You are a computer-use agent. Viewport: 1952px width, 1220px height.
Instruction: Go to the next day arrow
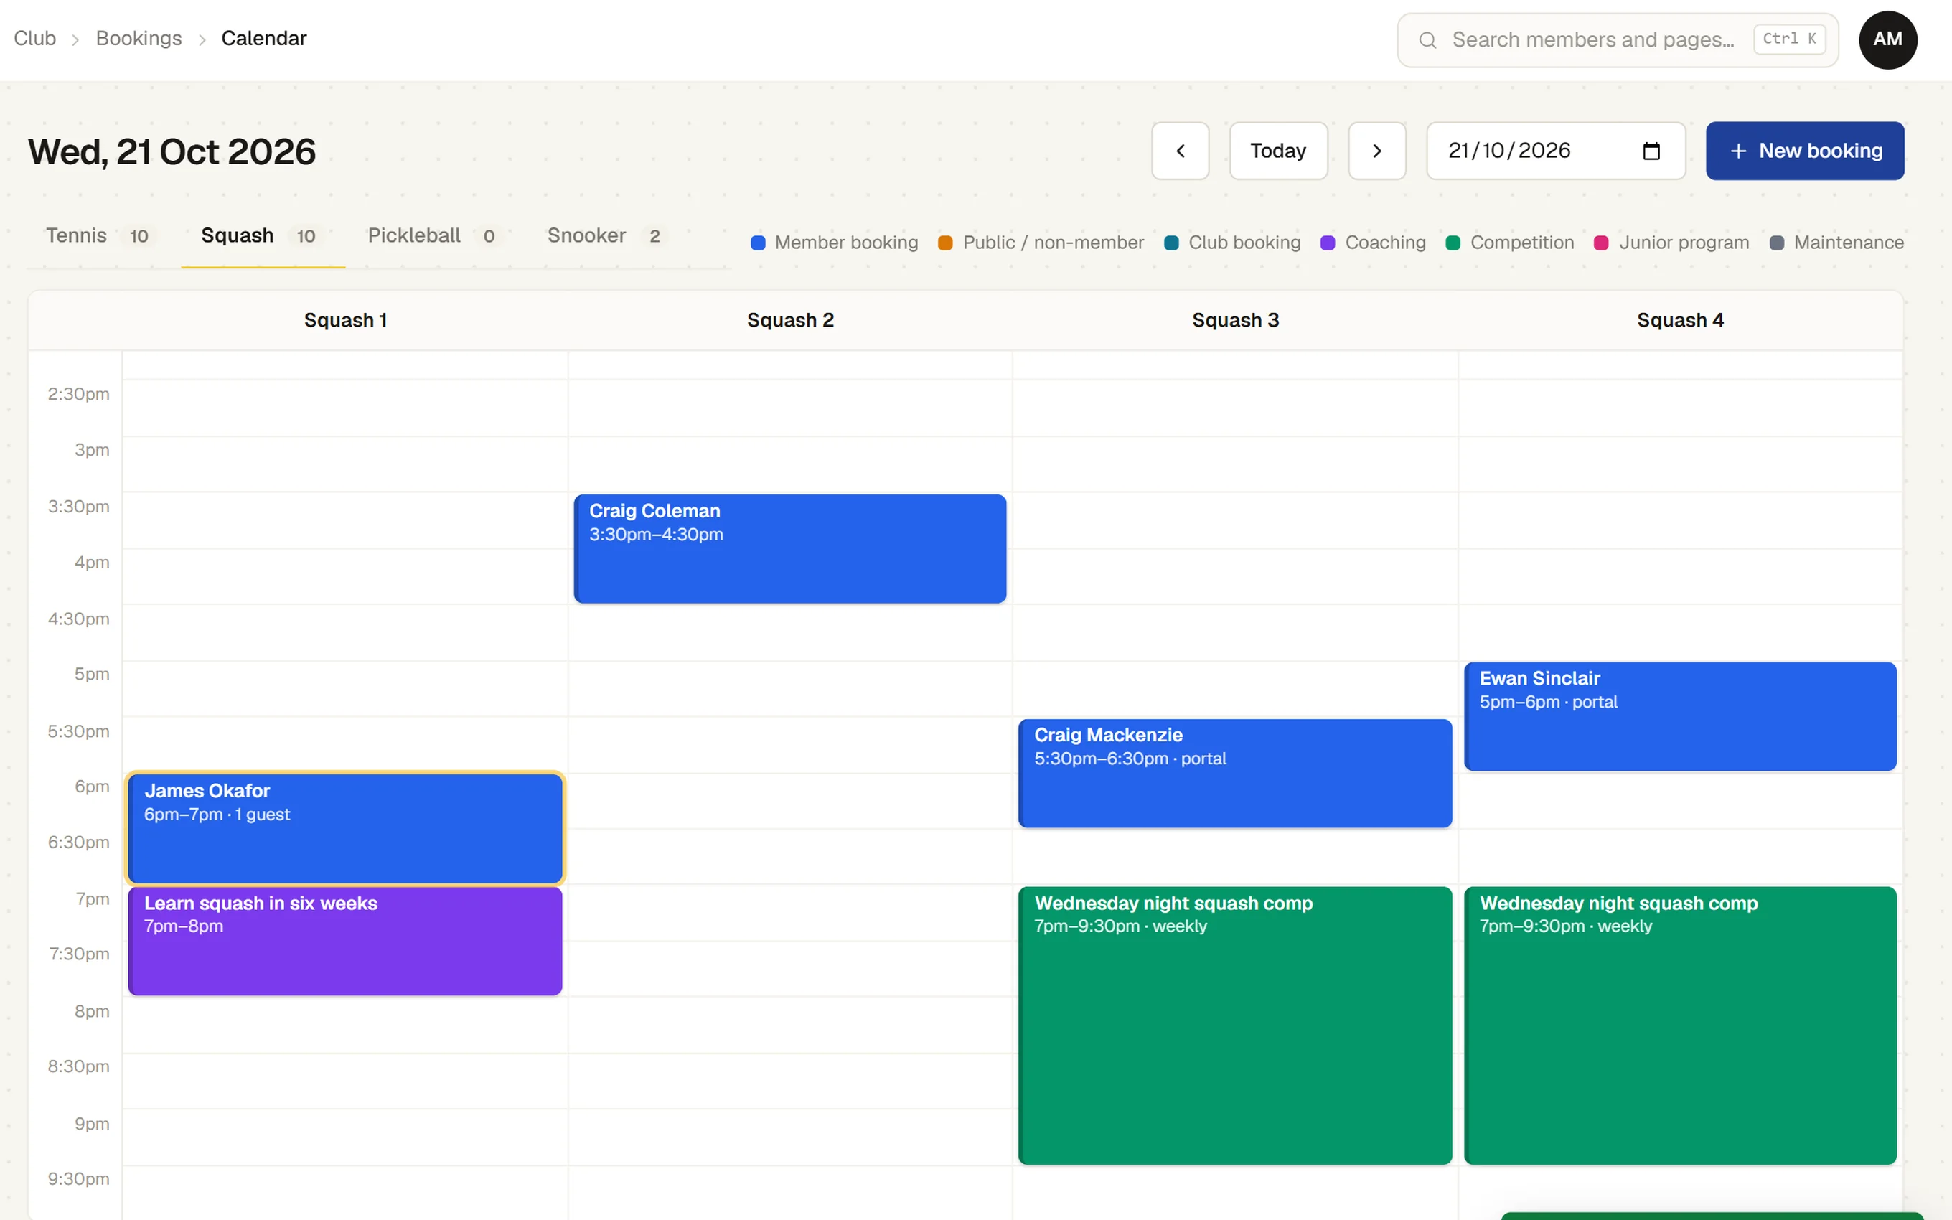1377,151
